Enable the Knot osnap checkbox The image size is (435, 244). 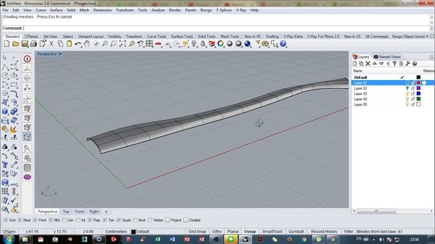tap(135, 220)
